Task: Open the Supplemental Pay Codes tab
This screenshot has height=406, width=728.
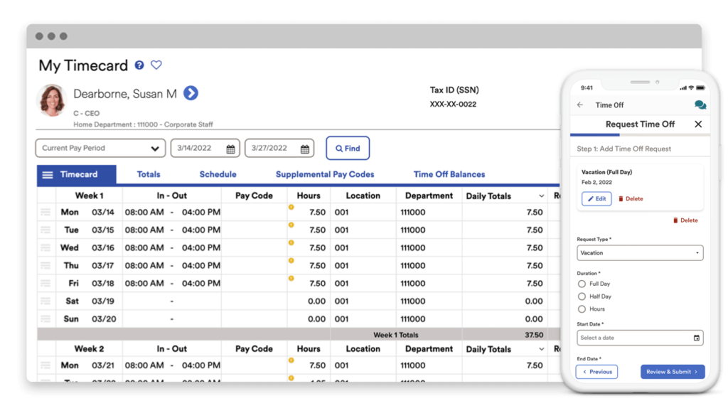Action: (325, 175)
